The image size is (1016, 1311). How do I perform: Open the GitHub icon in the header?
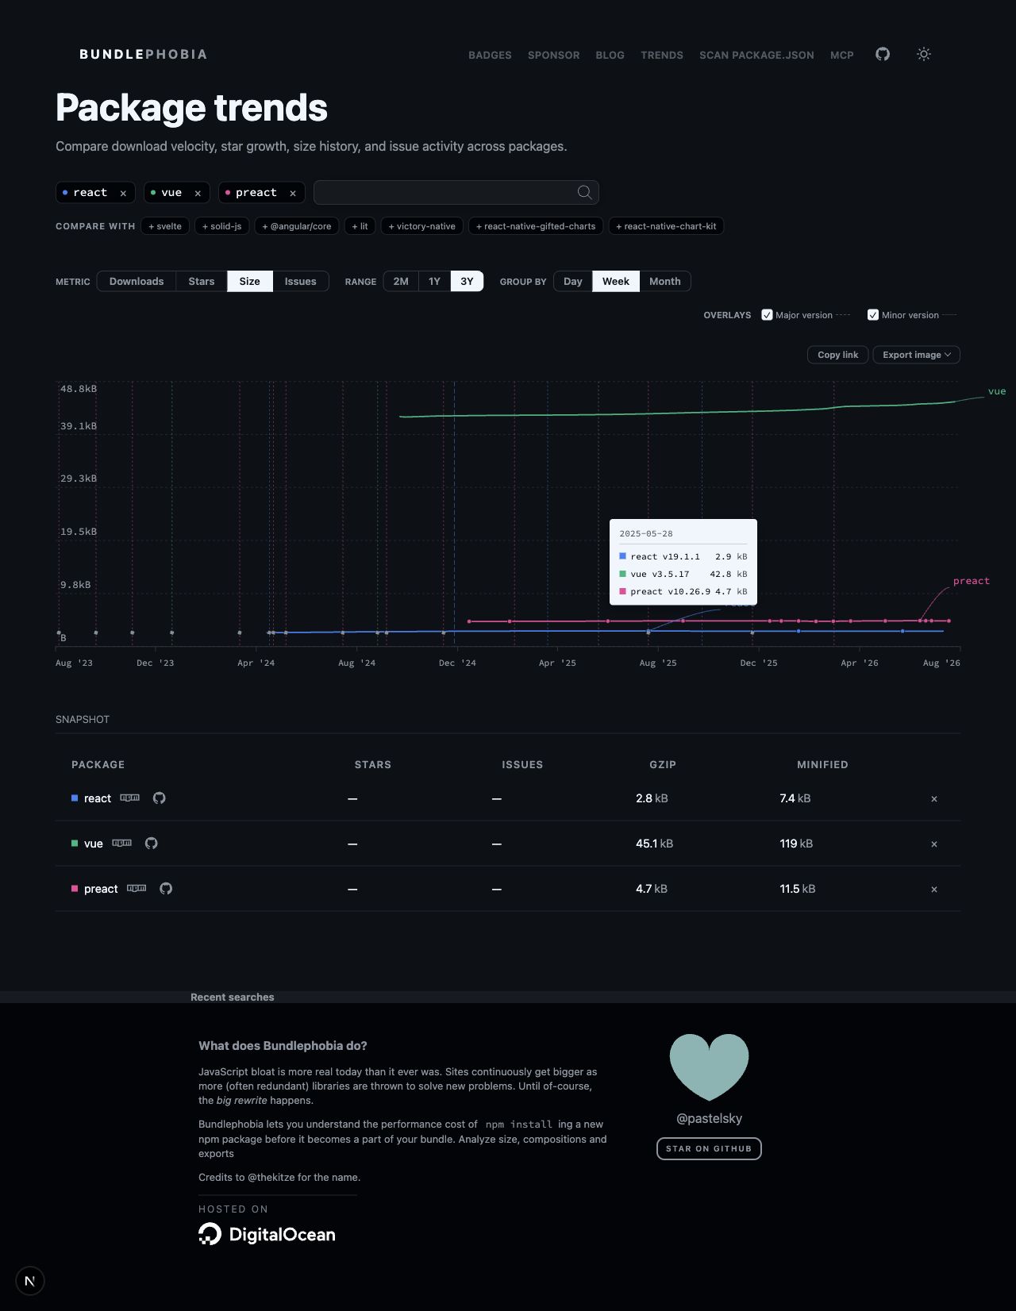click(x=883, y=54)
